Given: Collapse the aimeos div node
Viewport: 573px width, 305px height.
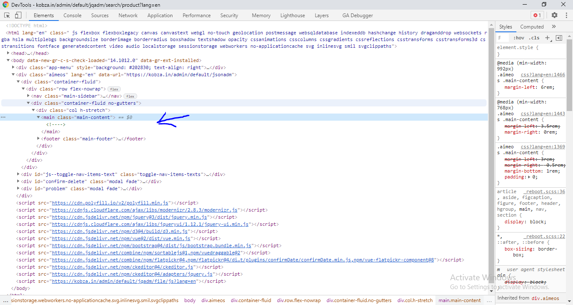Looking at the screenshot, I should click(x=13, y=75).
